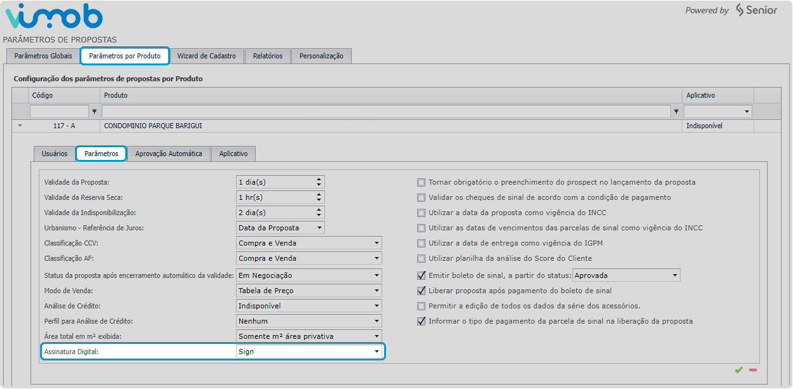Click the red minus cancel icon

(x=753, y=369)
